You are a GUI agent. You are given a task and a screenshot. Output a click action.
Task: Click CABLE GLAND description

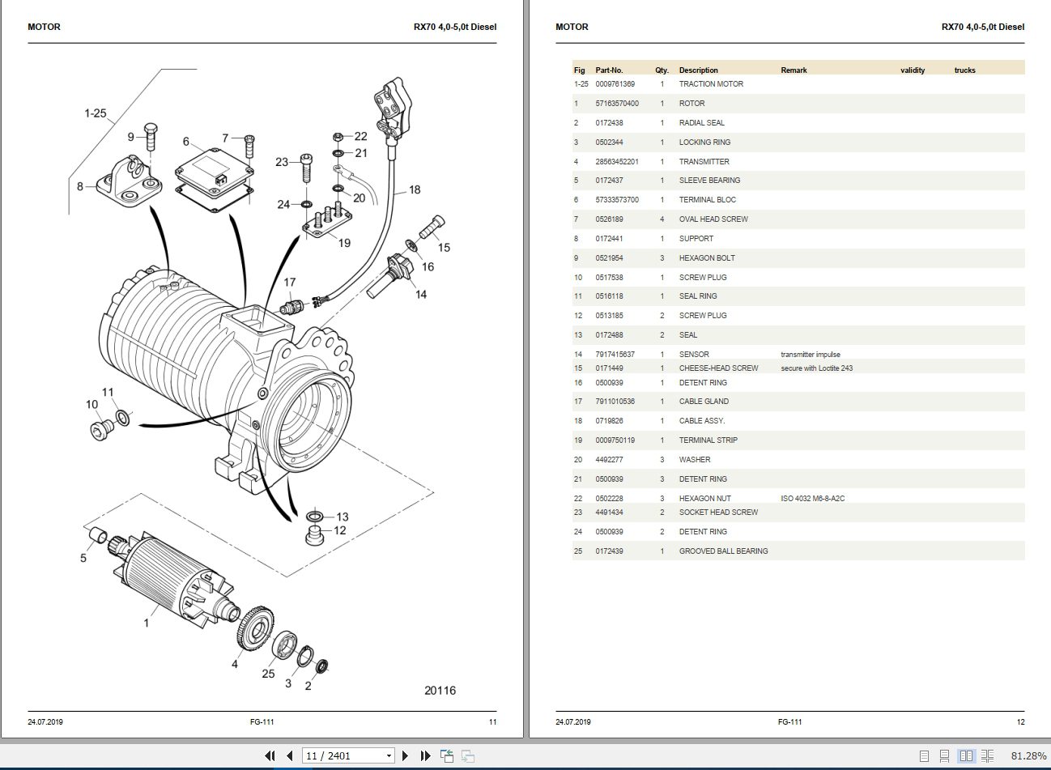704,402
